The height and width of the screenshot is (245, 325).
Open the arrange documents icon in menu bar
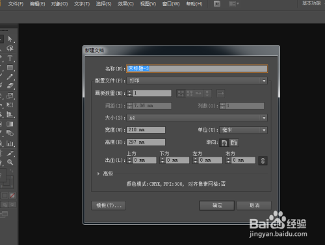pos(234,4)
